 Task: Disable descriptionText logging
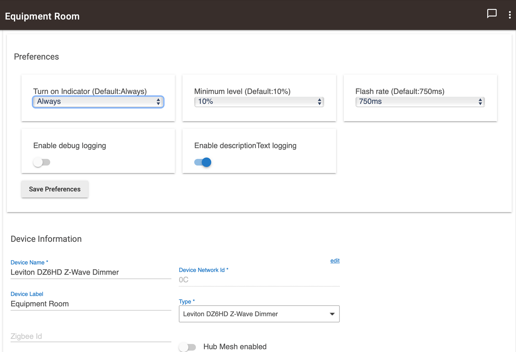[202, 162]
